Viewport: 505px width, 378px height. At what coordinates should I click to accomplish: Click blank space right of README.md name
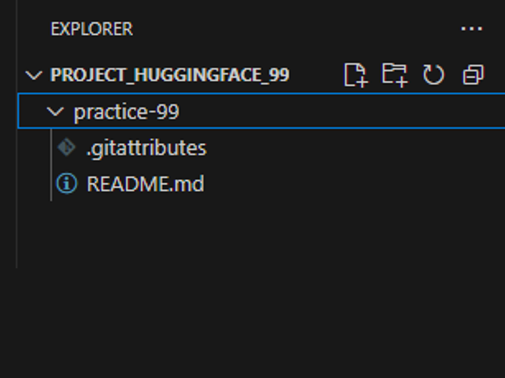tap(347, 184)
